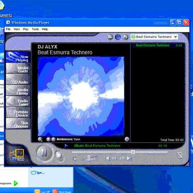Minimize the Windows Media Player window
The width and height of the screenshot is (193, 193).
(173, 22)
